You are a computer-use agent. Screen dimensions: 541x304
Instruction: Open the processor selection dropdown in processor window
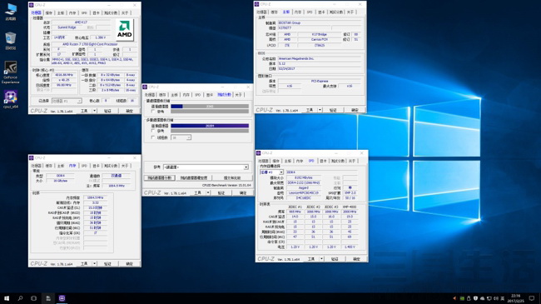[x=67, y=101]
